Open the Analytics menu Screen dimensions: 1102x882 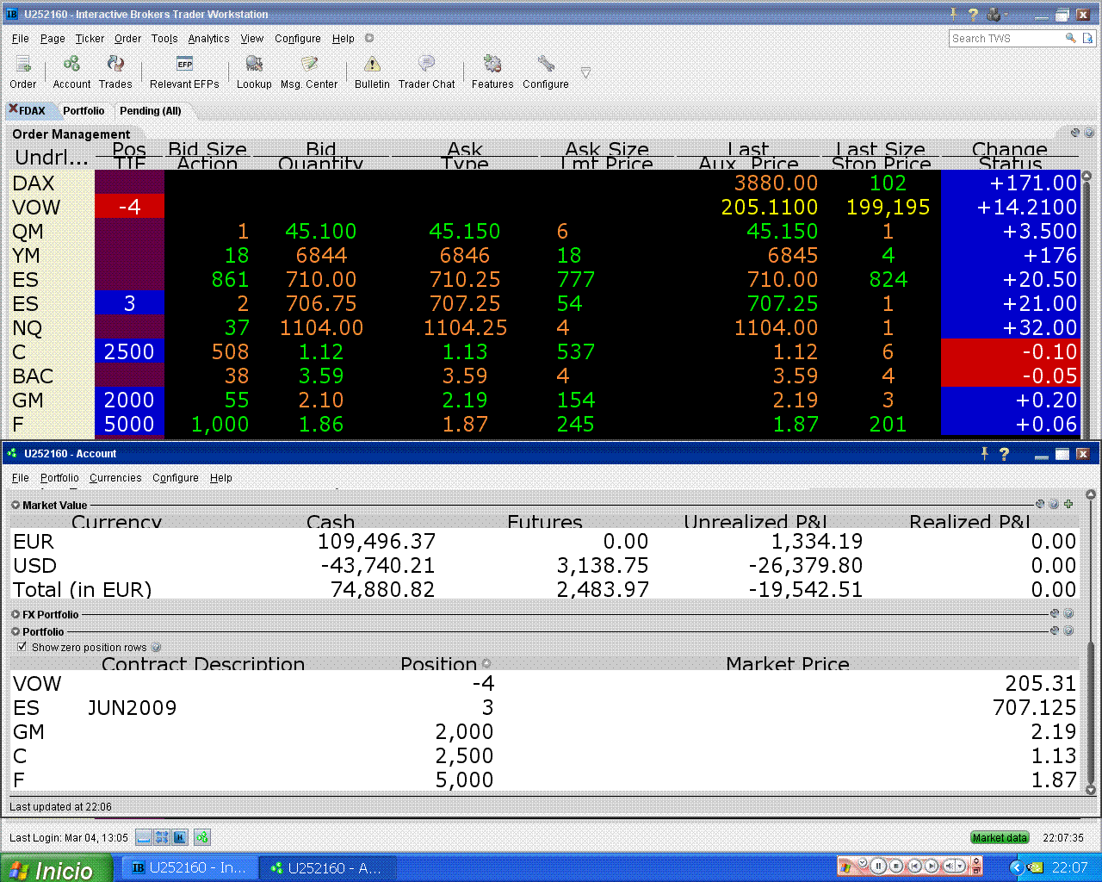tap(208, 39)
